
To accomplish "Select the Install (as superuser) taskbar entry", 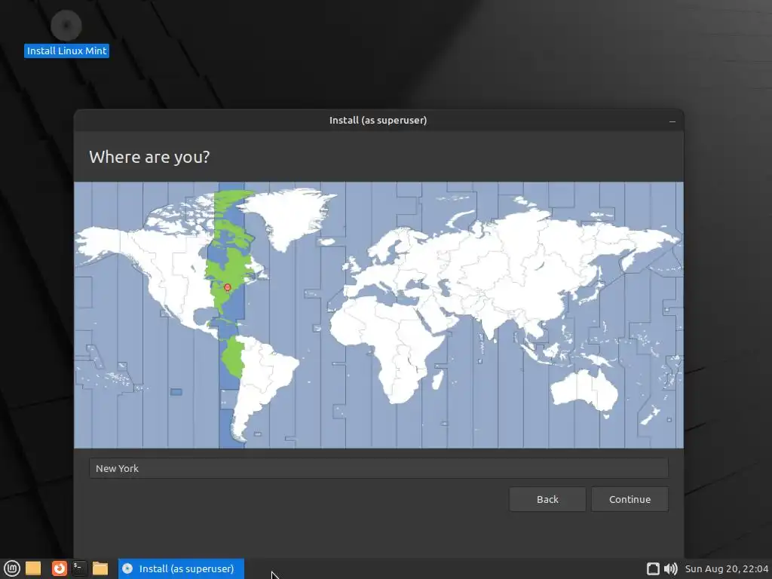I will [x=181, y=568].
